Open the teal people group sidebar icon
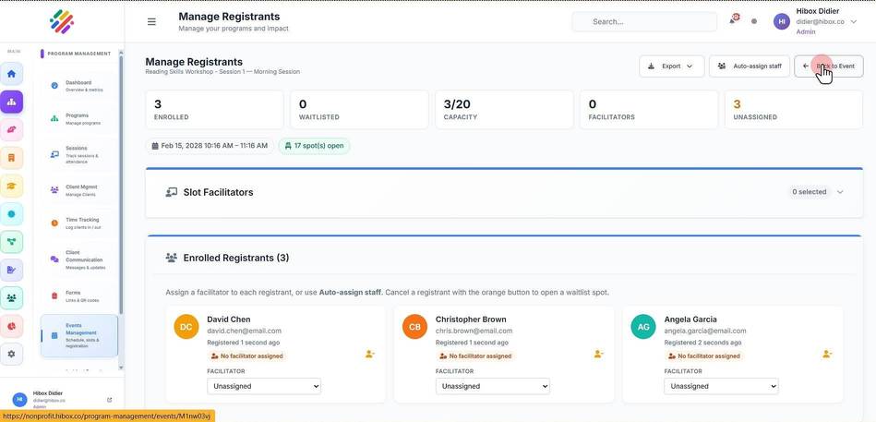Image resolution: width=876 pixels, height=422 pixels. [x=11, y=298]
